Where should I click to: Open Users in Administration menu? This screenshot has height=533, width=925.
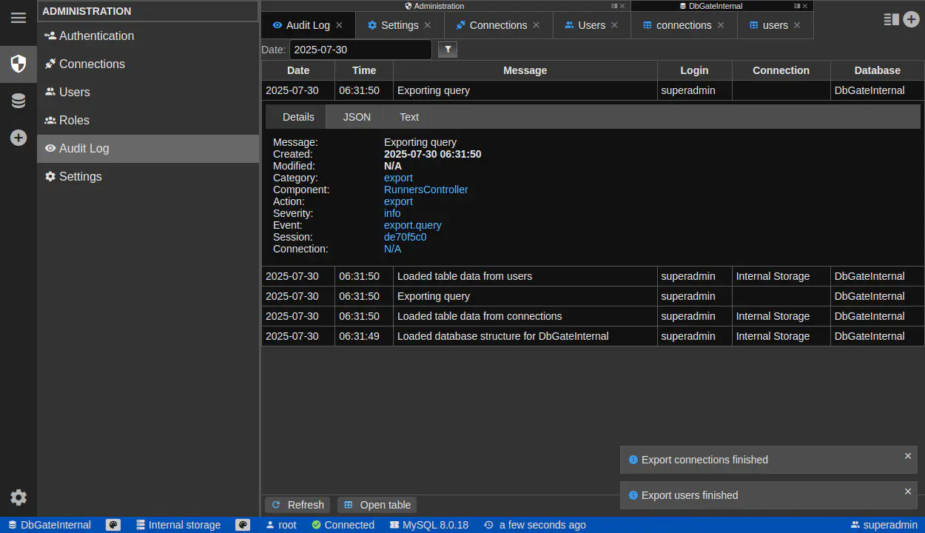(148, 92)
